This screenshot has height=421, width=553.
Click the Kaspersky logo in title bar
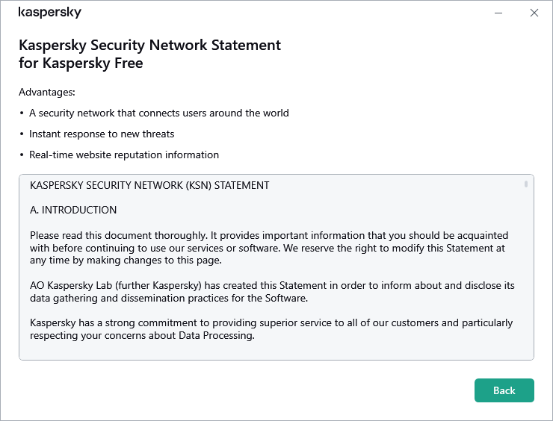coord(49,13)
